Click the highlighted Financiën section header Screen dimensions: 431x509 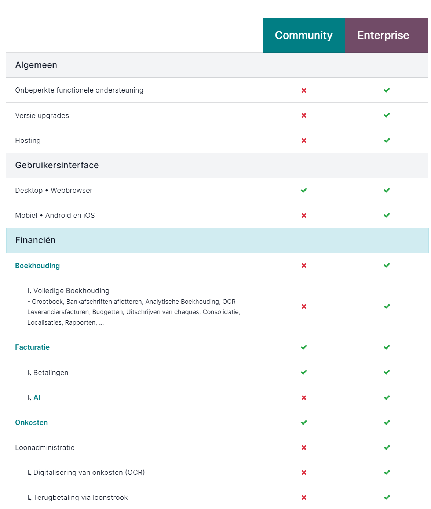point(217,240)
